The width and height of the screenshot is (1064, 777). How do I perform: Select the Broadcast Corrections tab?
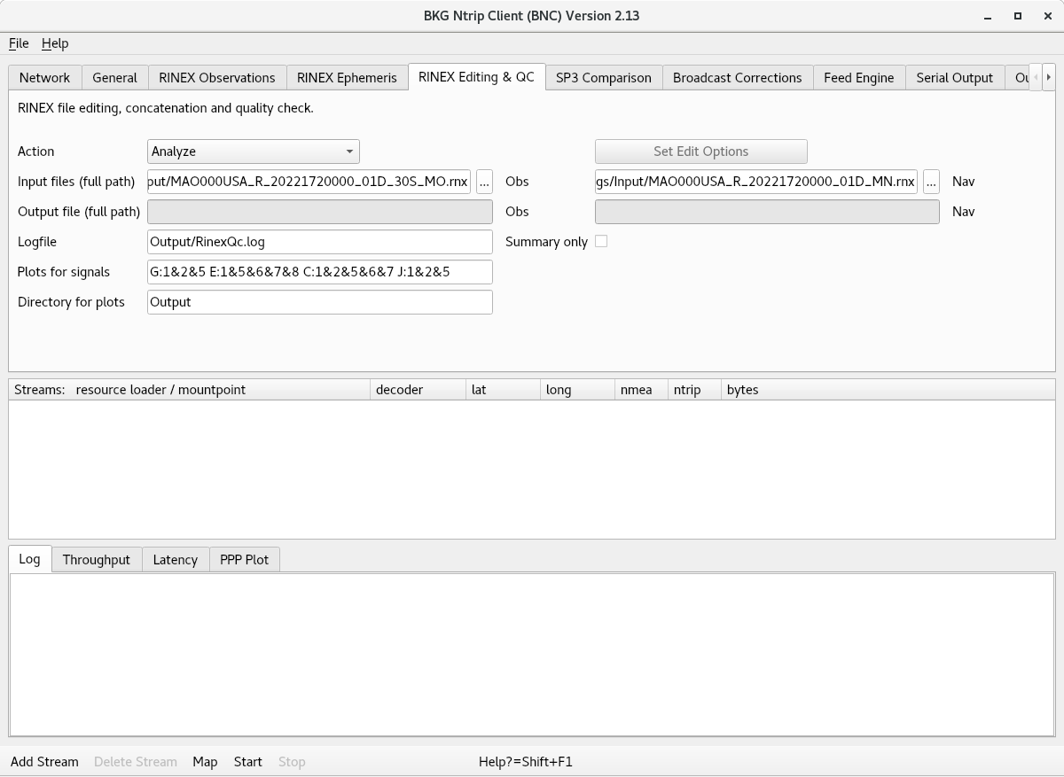coord(737,78)
